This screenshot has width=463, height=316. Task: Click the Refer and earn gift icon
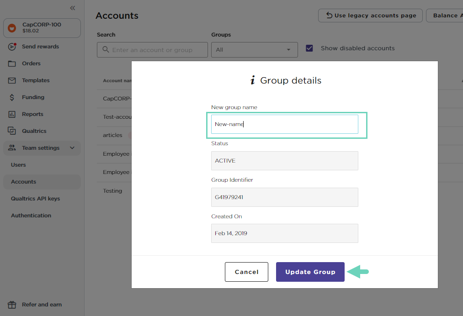[12, 305]
